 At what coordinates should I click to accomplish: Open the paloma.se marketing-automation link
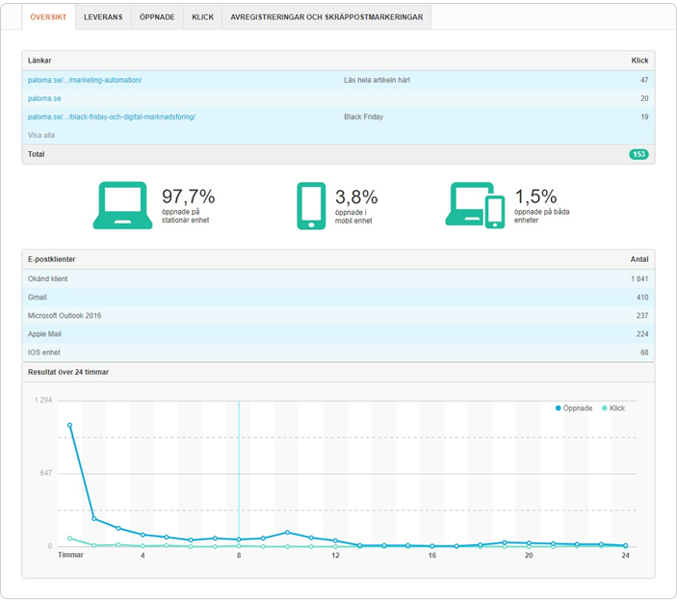click(x=85, y=80)
